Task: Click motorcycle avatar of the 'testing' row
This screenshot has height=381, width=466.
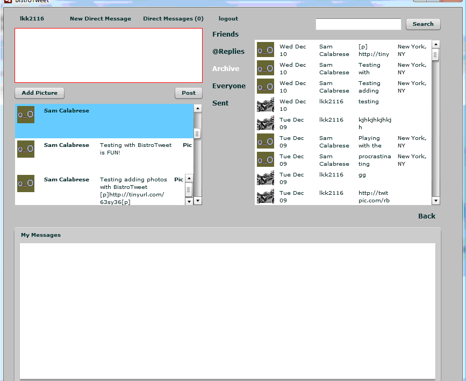Action: coord(266,104)
